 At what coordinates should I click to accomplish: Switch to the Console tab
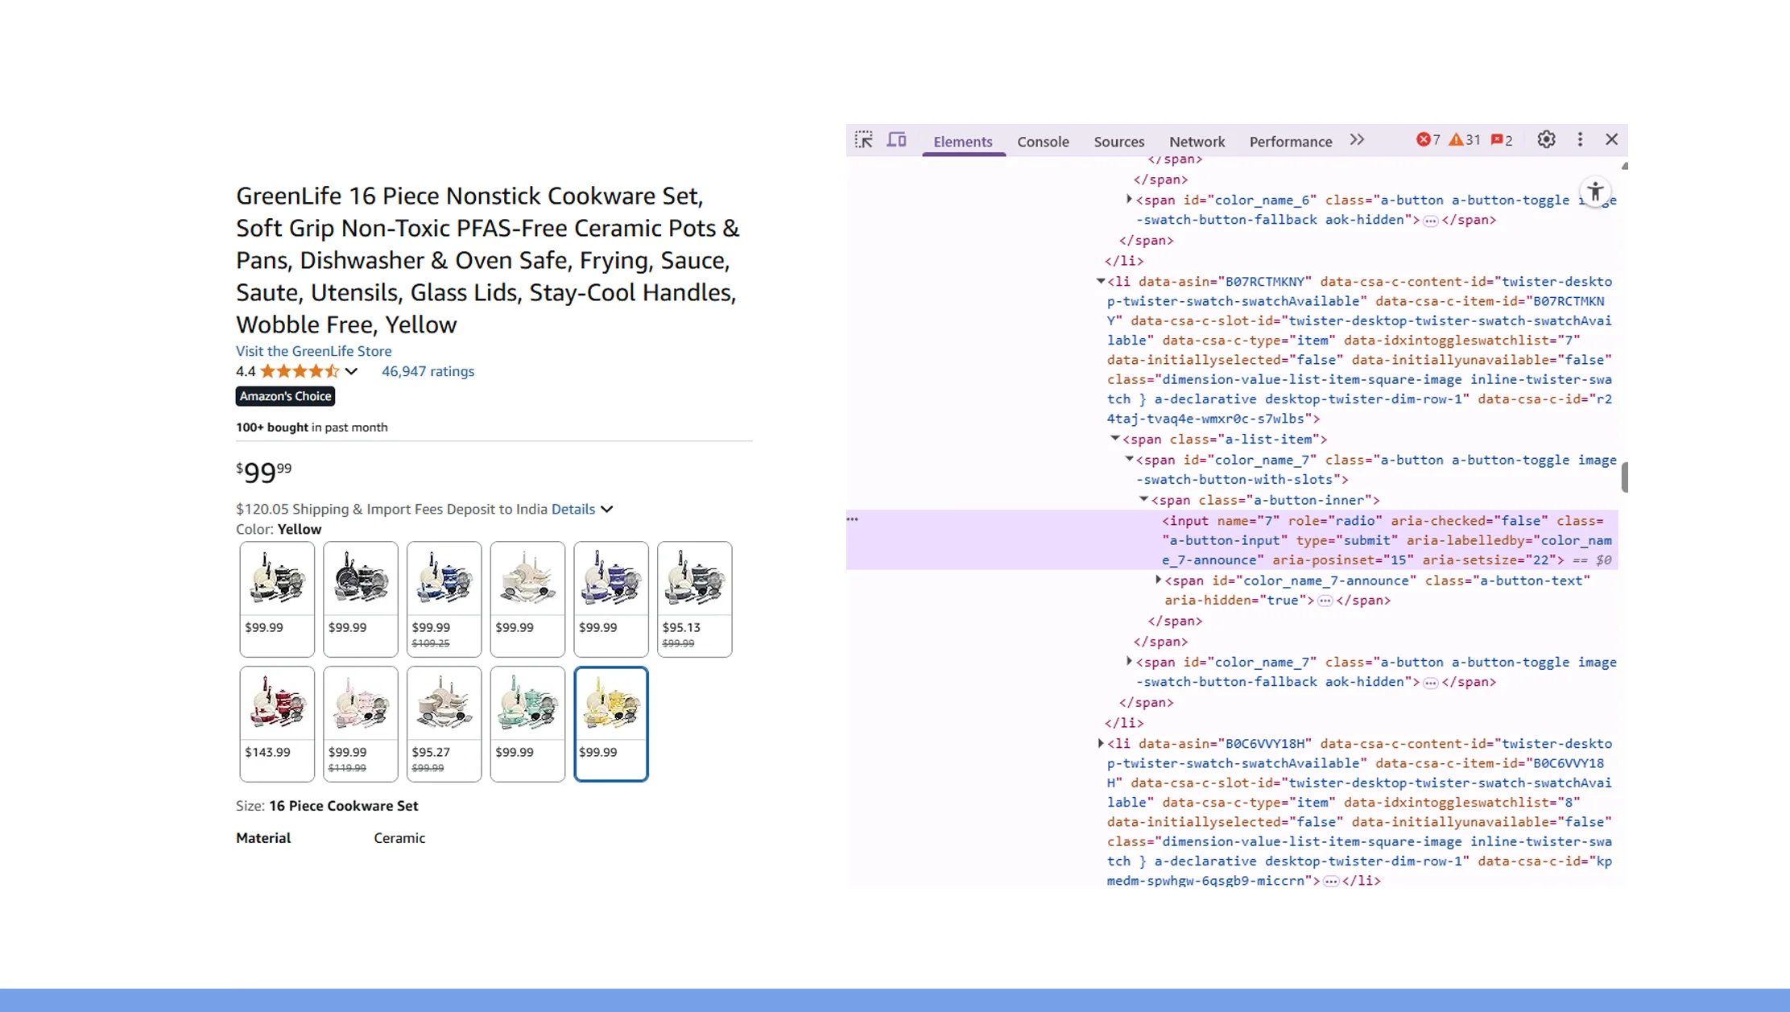click(1043, 142)
